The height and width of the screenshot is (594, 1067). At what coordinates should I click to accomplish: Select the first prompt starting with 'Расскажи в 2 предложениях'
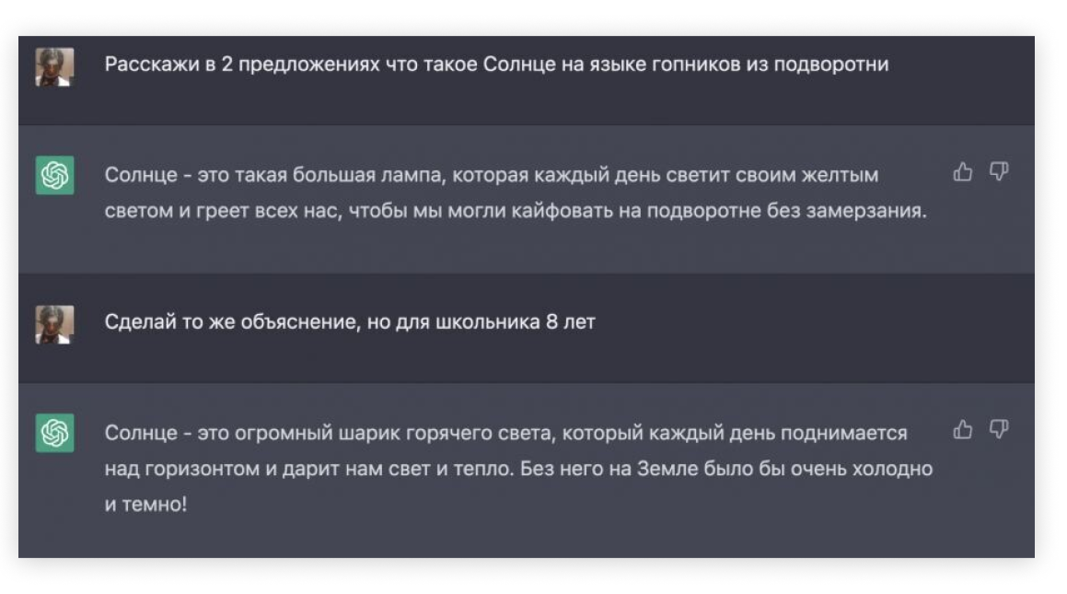[x=496, y=65]
